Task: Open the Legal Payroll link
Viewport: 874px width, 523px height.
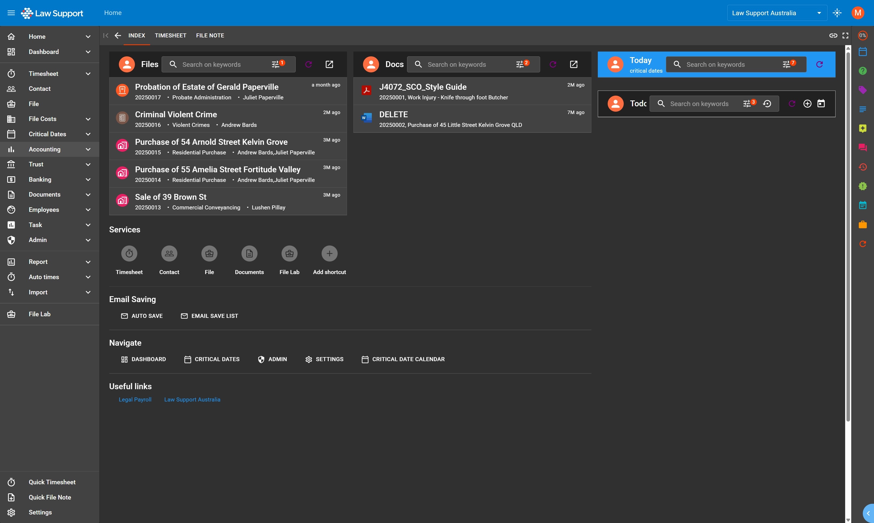Action: point(135,400)
